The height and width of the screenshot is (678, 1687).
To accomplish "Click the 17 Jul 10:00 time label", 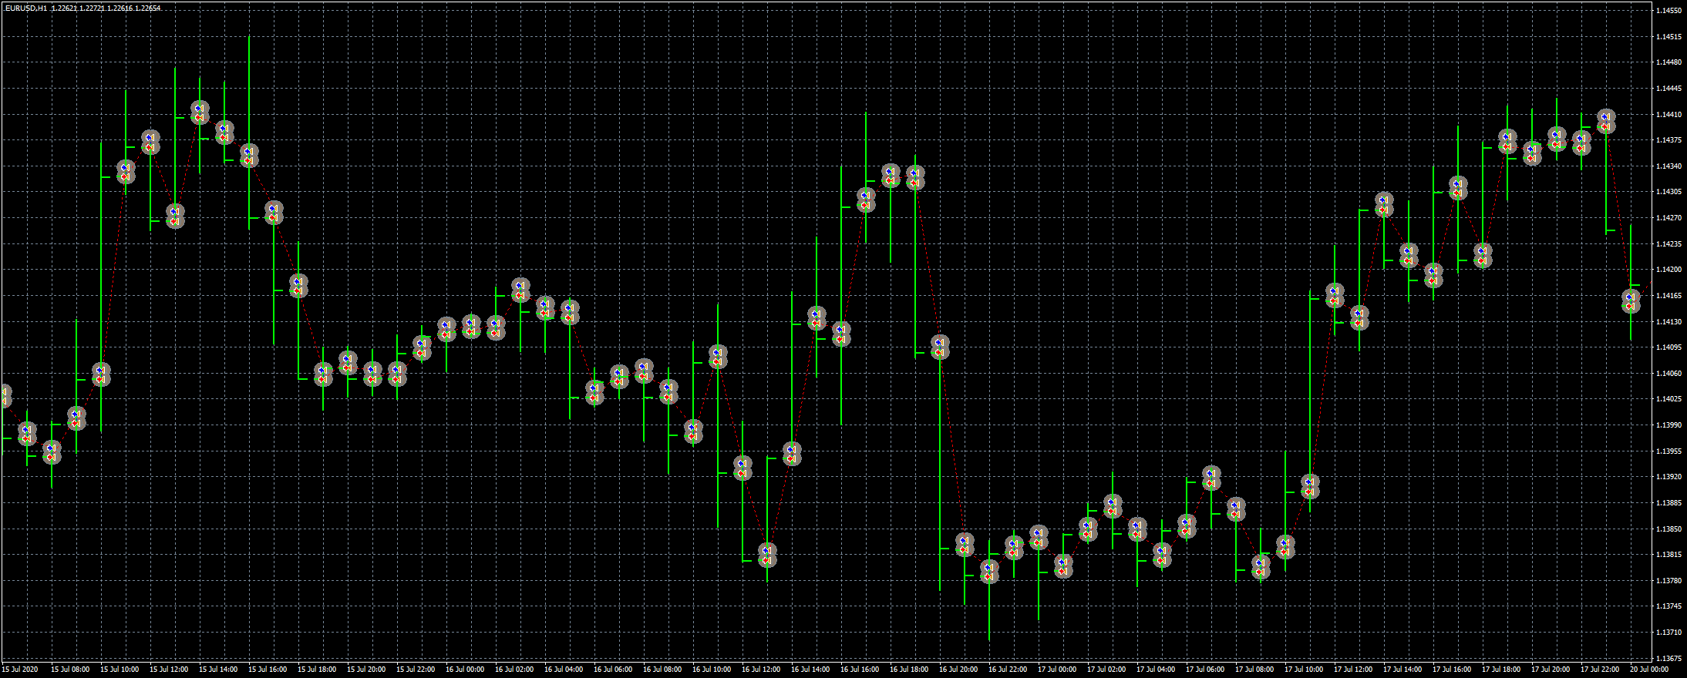I will point(1304,670).
